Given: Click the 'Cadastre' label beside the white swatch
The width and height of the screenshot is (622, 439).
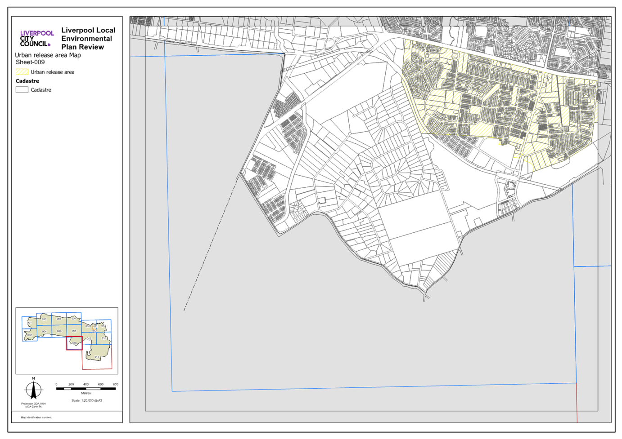Looking at the screenshot, I should click(x=41, y=90).
